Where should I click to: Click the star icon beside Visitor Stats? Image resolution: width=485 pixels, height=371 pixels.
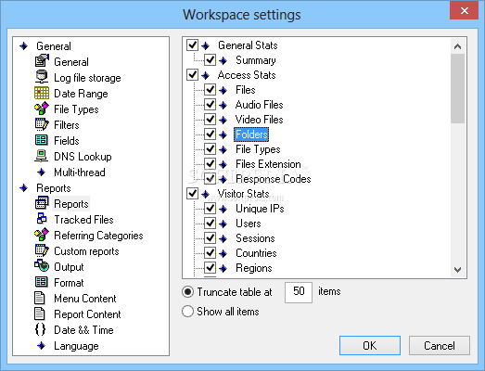click(x=205, y=194)
